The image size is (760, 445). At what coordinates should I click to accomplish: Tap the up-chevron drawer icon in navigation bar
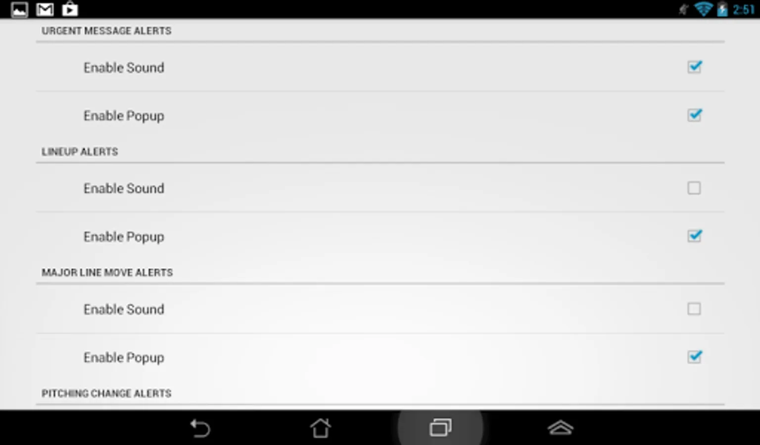(560, 428)
